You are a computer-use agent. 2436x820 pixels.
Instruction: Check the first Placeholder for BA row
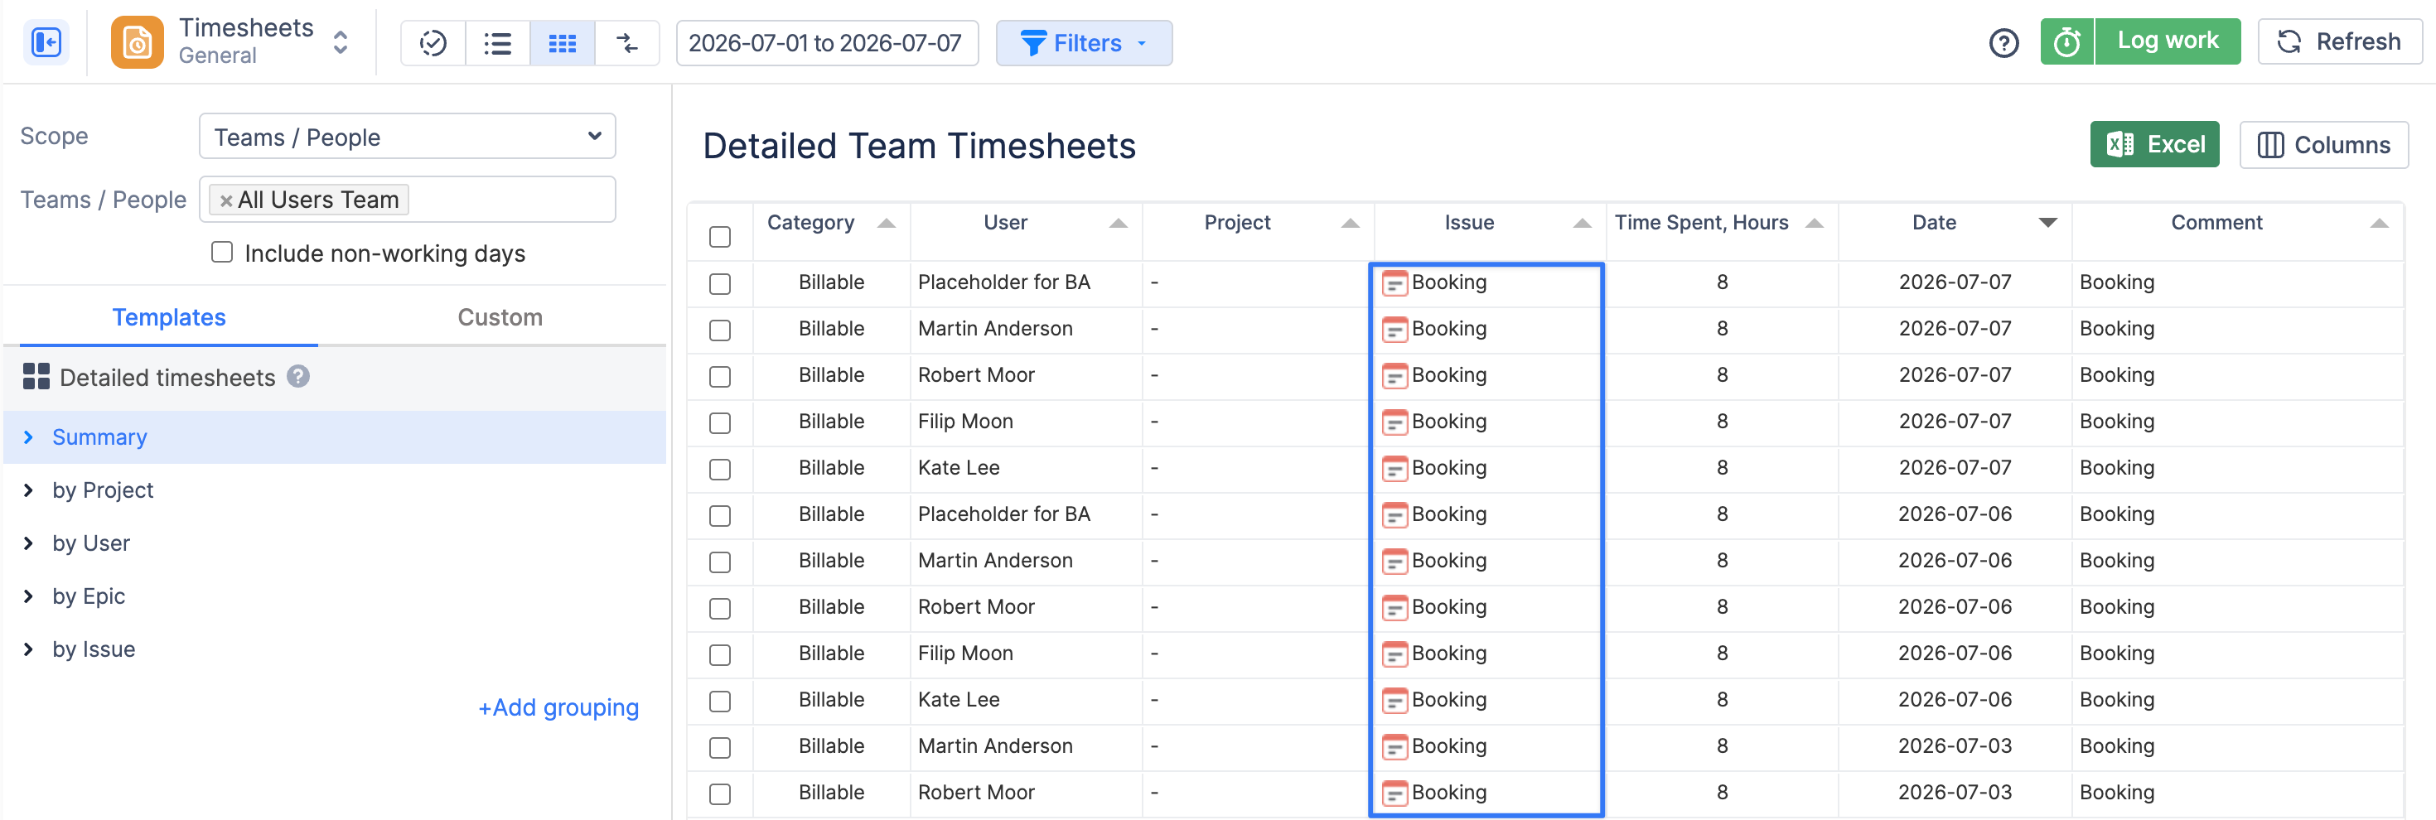(x=720, y=284)
